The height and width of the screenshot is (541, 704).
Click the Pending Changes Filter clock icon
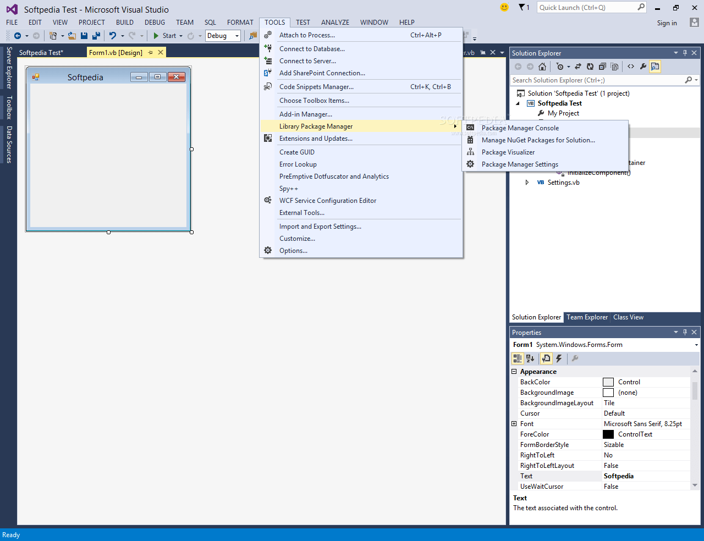point(560,67)
